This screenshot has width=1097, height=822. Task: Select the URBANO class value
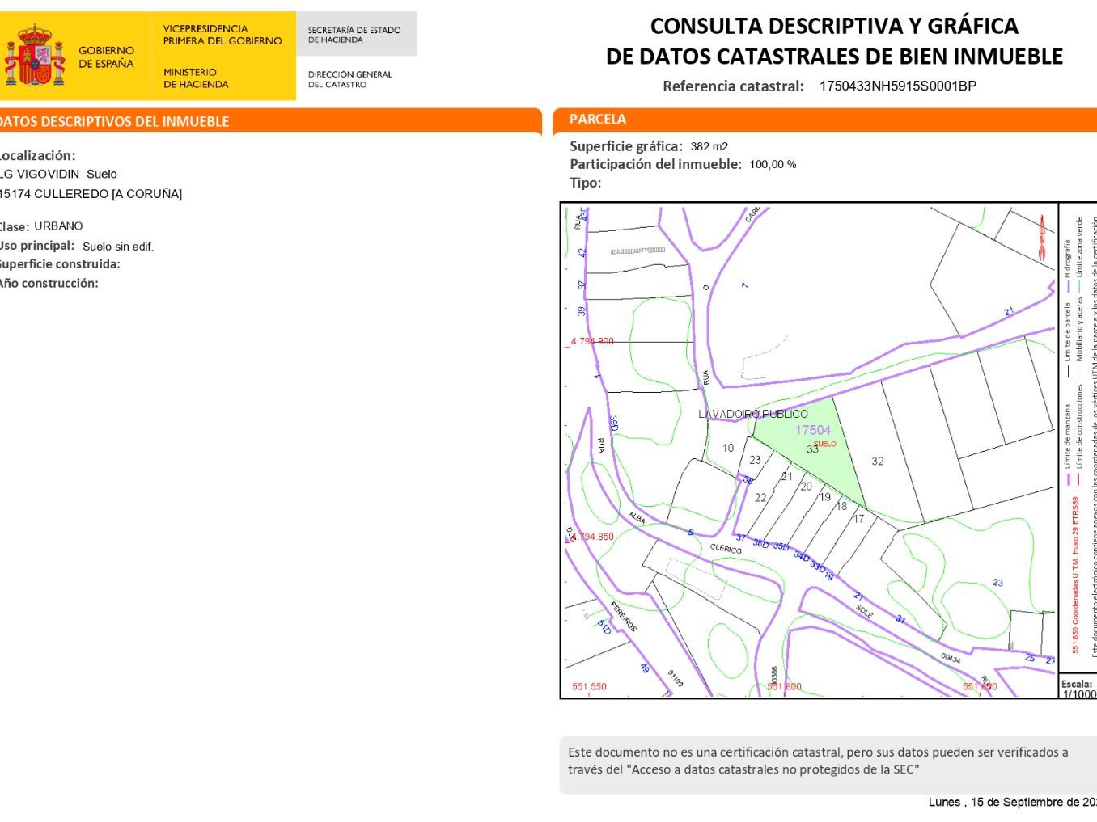[x=58, y=226]
